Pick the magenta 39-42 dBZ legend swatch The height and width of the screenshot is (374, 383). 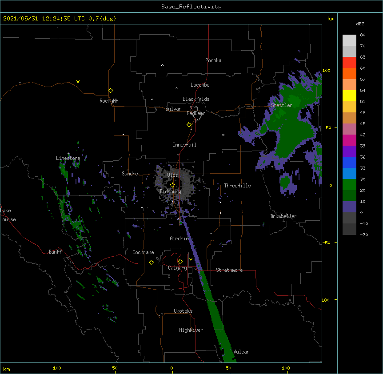coord(349,140)
